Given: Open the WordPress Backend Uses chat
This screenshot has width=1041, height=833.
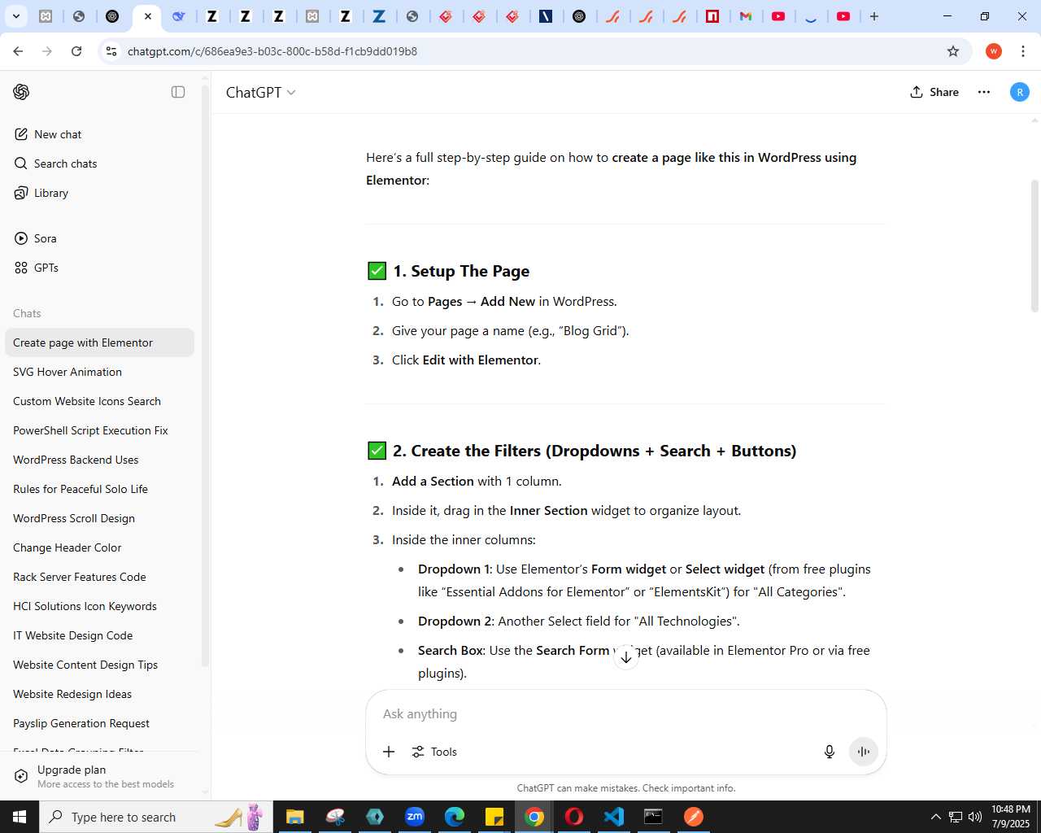Looking at the screenshot, I should 99,460.
